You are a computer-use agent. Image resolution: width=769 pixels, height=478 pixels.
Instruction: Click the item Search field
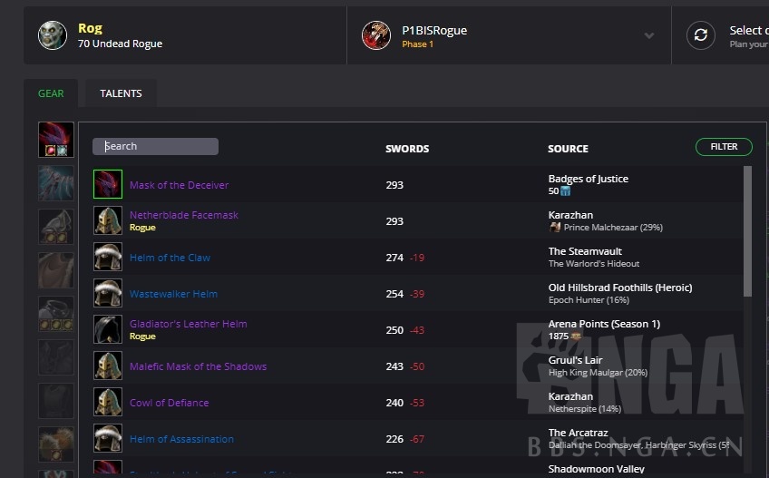coord(155,146)
